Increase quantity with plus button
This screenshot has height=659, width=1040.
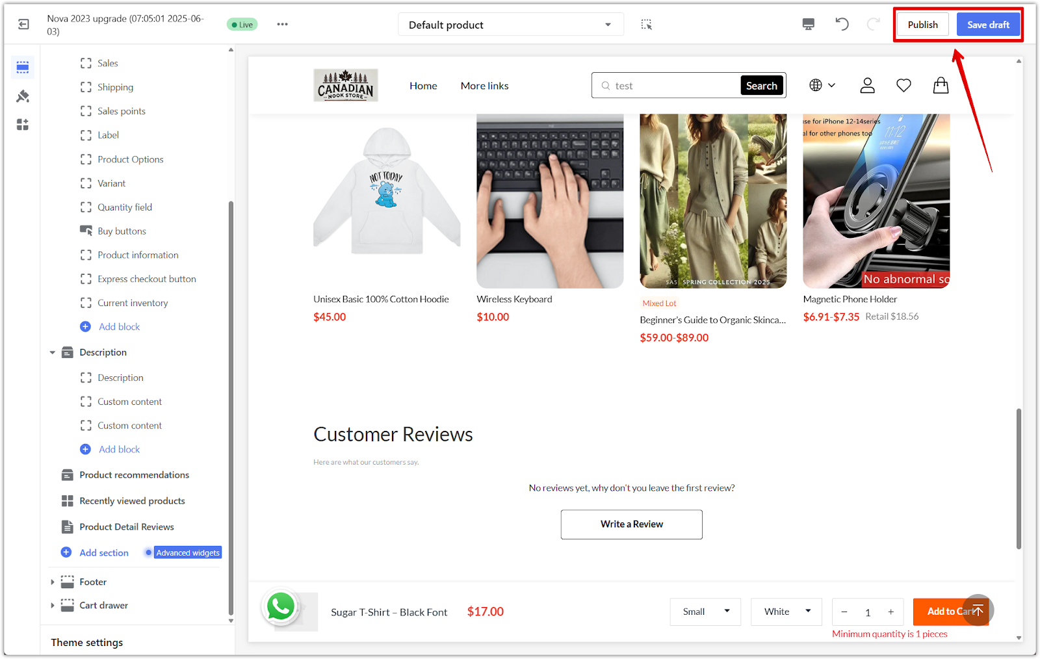pyautogui.click(x=891, y=612)
